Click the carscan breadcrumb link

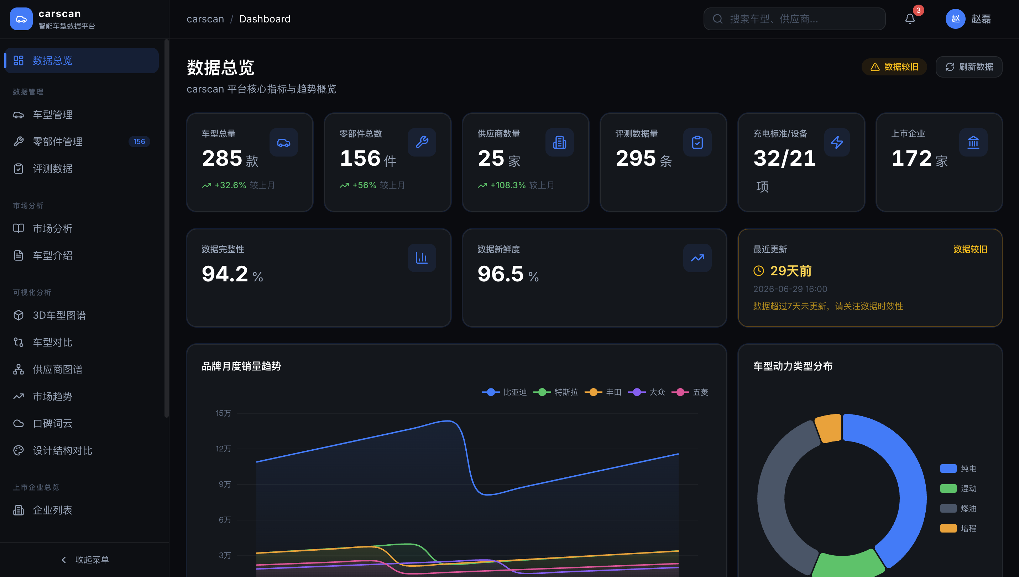coord(205,19)
